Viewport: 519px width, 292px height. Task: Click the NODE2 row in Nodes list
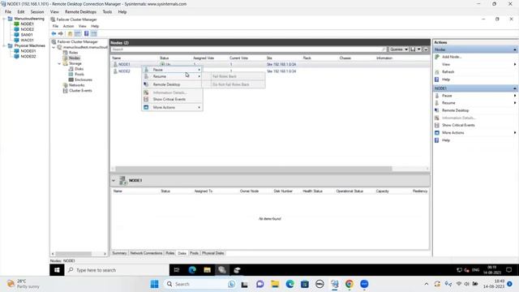pos(270,71)
